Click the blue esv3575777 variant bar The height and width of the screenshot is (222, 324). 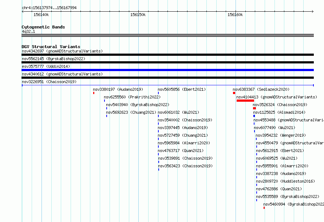click(167, 70)
